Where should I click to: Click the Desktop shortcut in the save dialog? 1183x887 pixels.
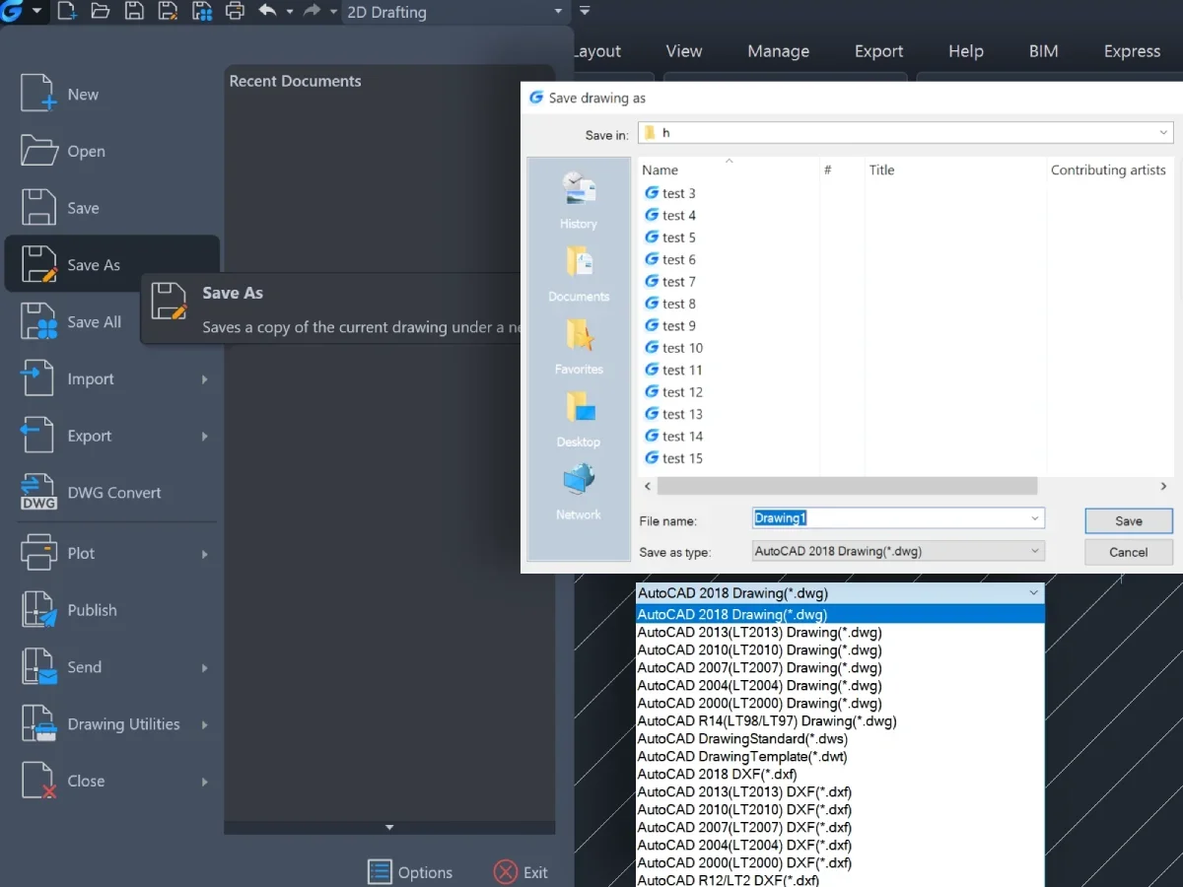[x=579, y=419]
